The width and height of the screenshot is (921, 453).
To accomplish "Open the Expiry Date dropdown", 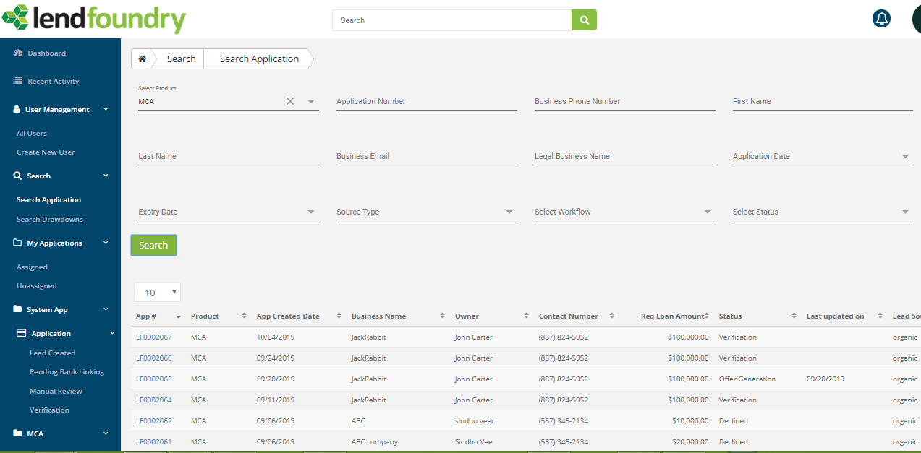I will tap(310, 212).
